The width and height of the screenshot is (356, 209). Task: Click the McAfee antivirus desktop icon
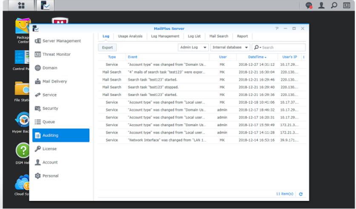[60, 21]
